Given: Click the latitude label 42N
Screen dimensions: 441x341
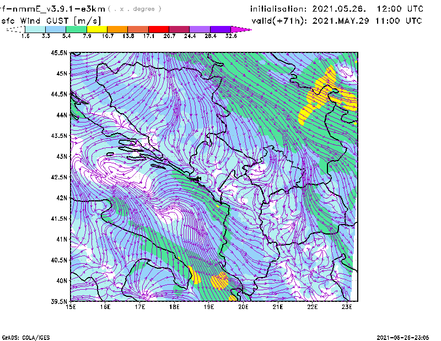Looking at the screenshot, I should (62, 198).
